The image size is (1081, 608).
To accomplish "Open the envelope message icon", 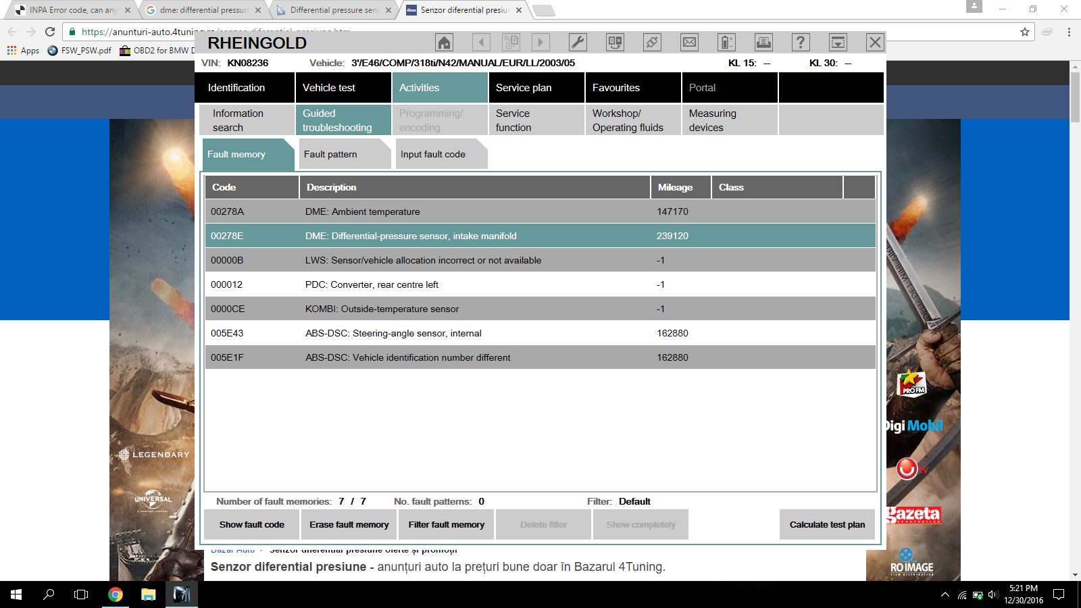I will (x=689, y=43).
